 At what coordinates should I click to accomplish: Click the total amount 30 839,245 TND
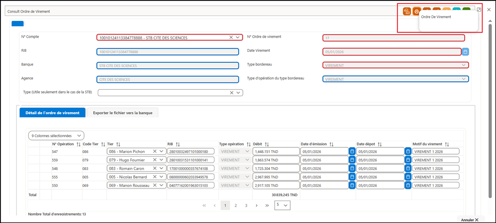284,195
